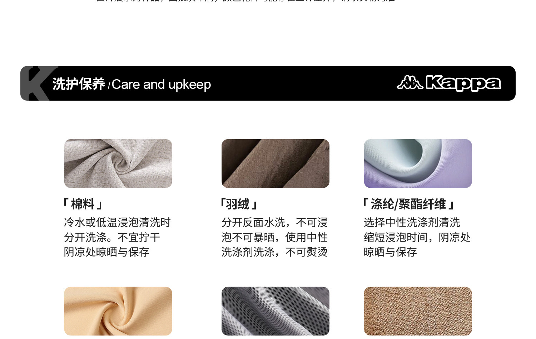
Task: Click the down washing instructions text
Action: click(274, 237)
